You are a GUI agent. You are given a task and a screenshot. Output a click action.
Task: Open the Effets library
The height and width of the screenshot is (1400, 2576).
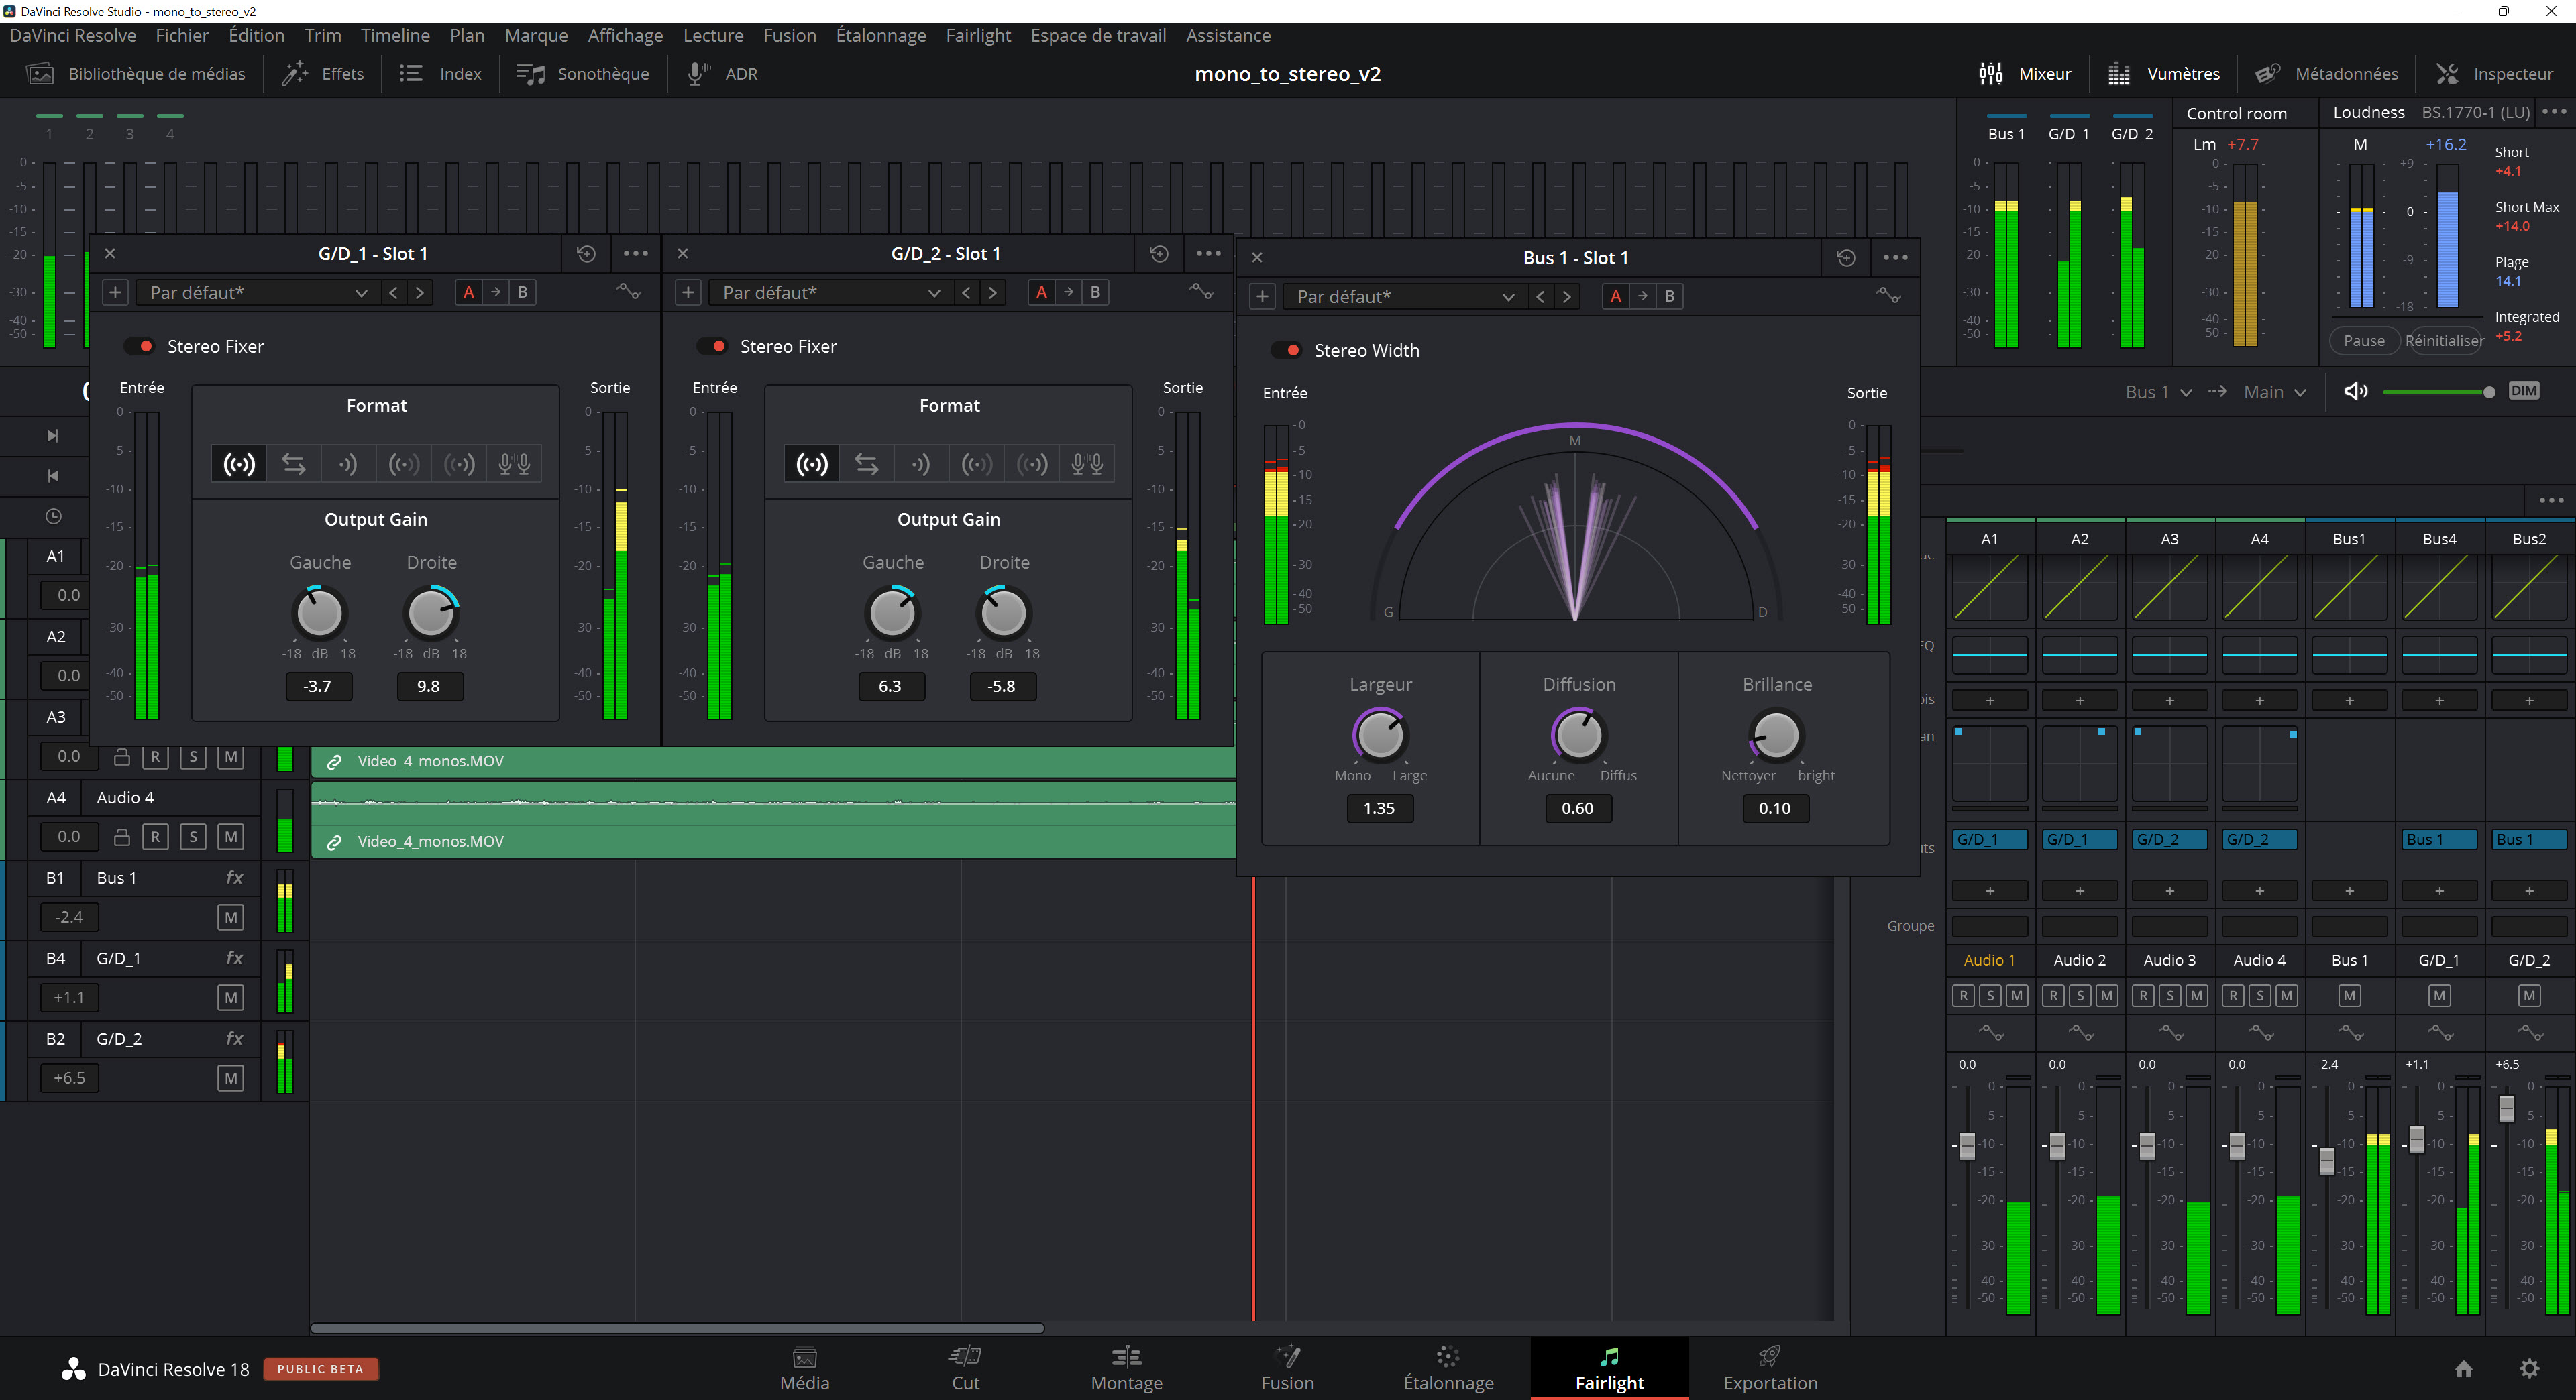coord(323,74)
